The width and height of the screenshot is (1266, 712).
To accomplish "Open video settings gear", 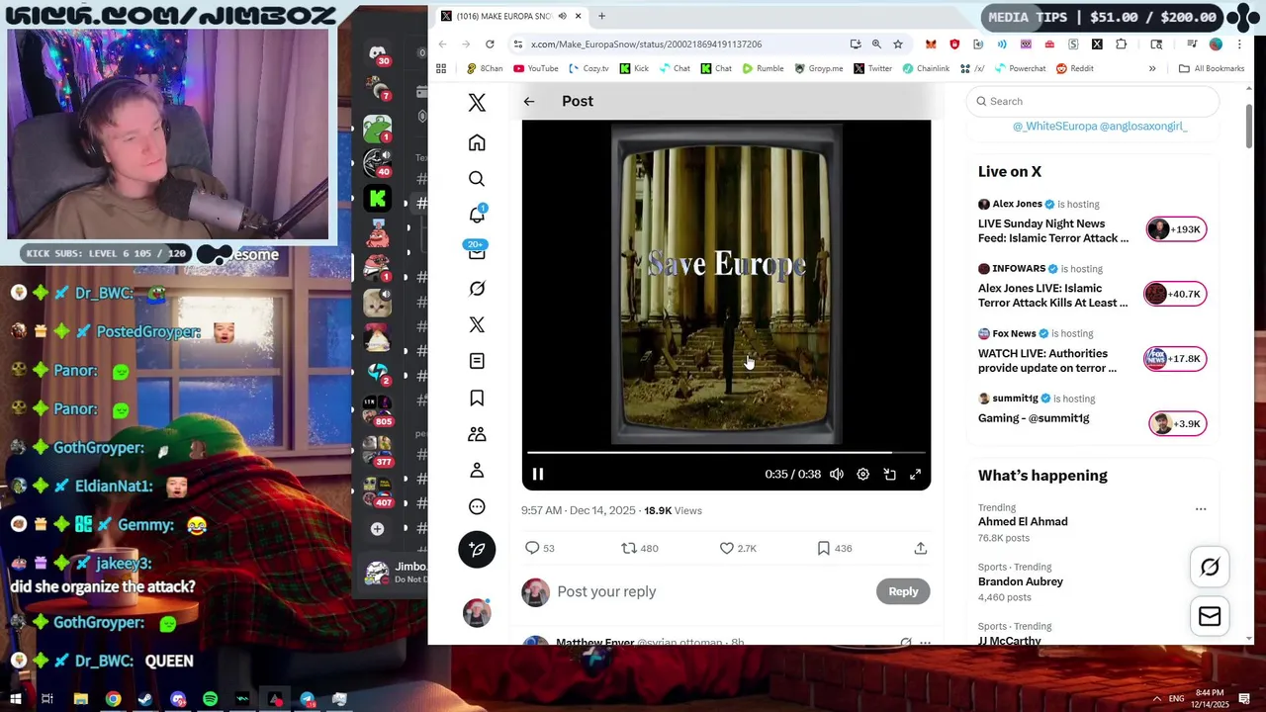I will tap(862, 474).
